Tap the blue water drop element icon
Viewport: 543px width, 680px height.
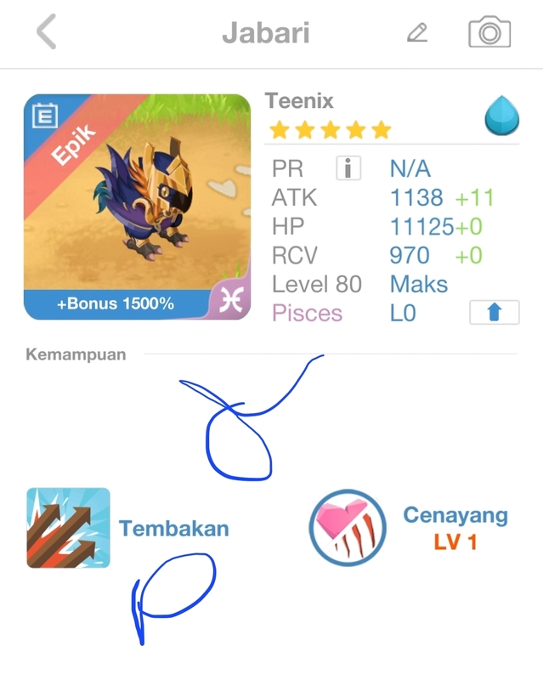[x=502, y=116]
